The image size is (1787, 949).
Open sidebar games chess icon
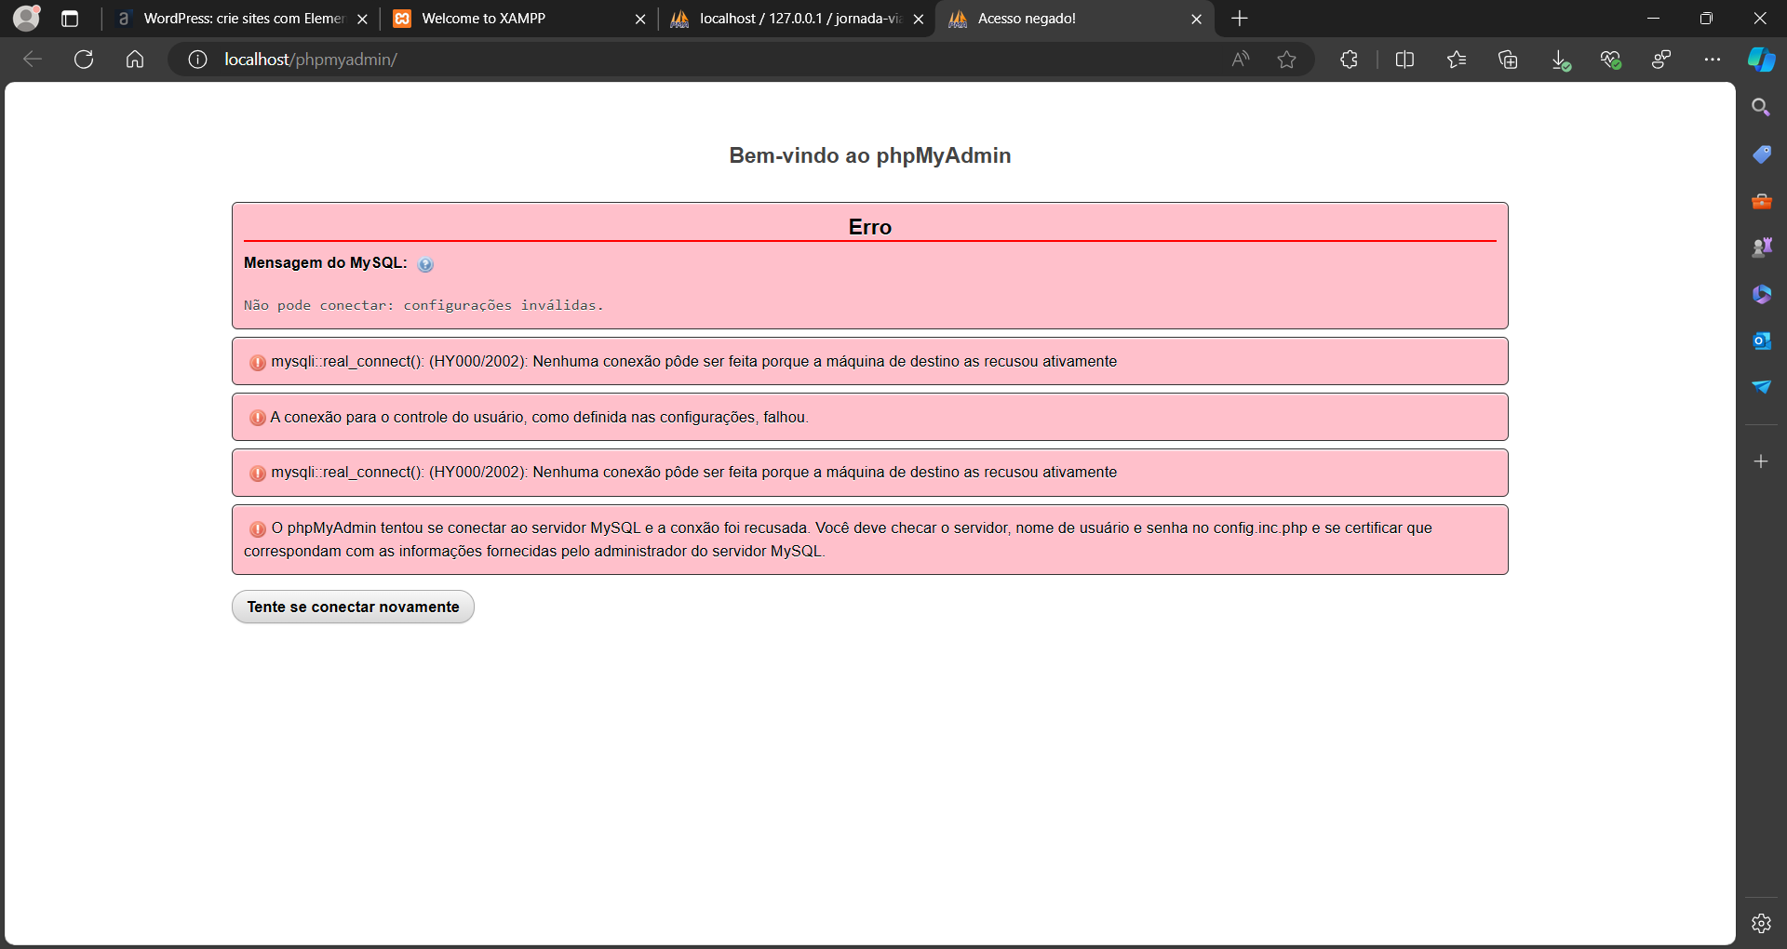tap(1761, 247)
